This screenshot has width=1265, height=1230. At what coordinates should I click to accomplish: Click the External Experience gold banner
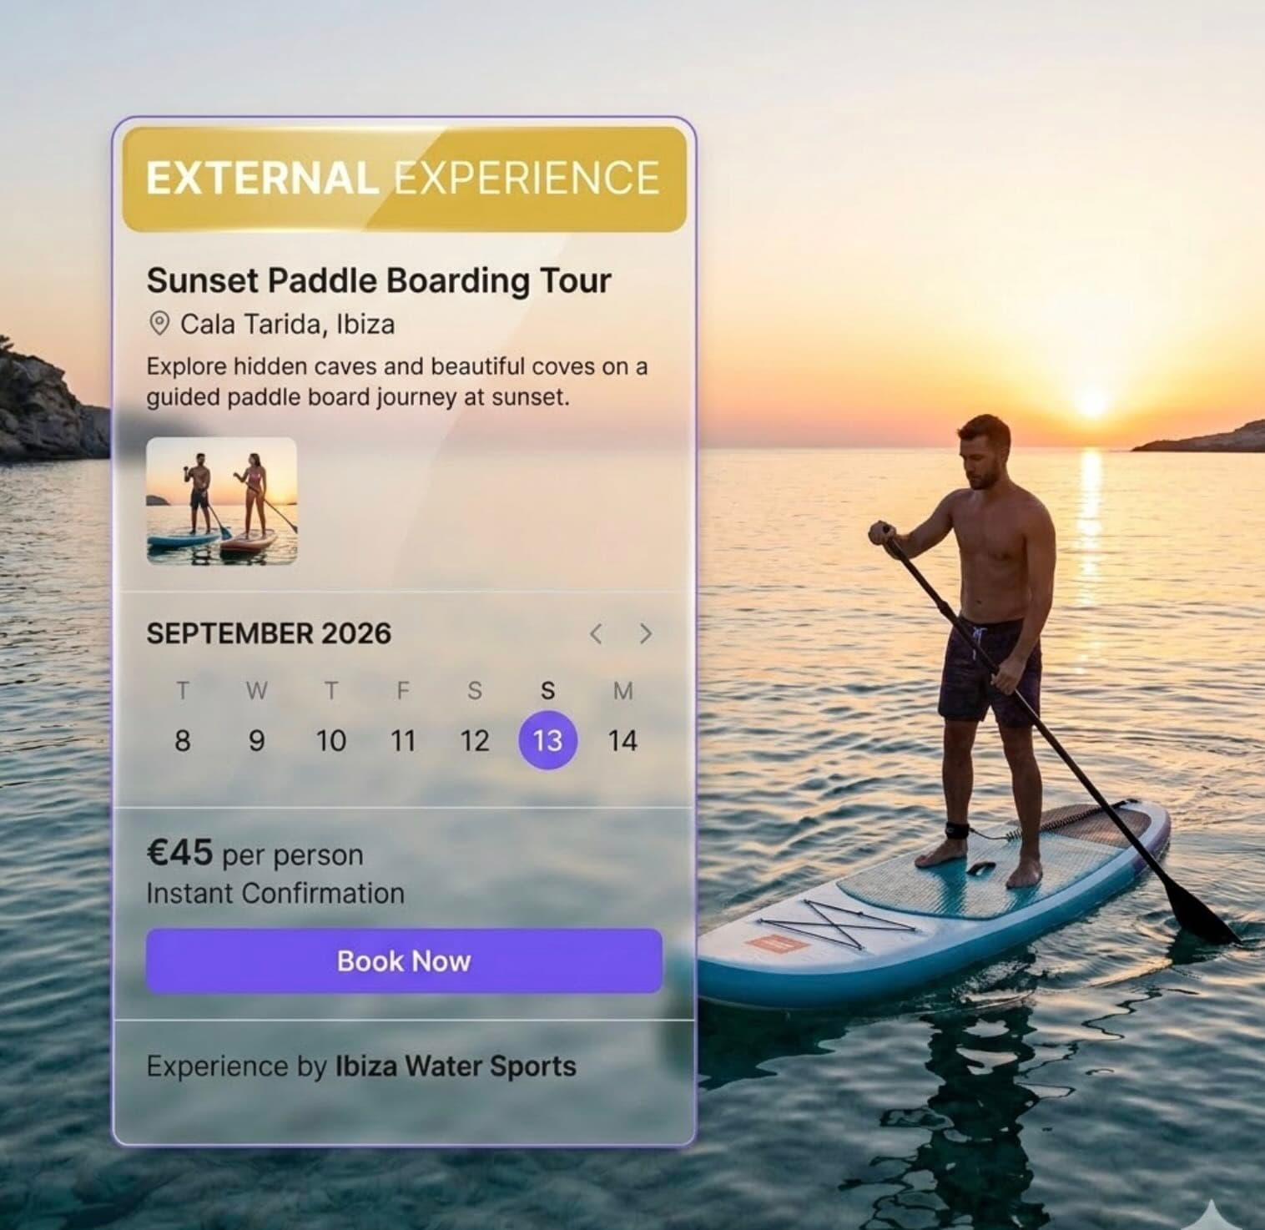tap(404, 179)
